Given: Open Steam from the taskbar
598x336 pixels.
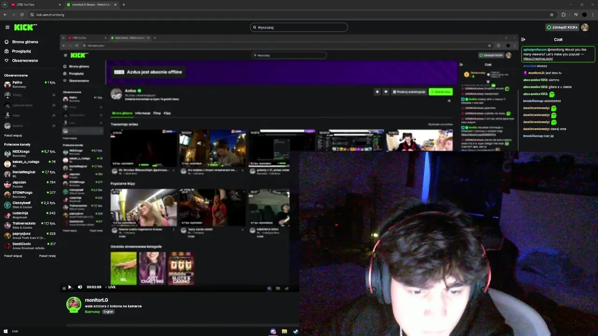Looking at the screenshot, I should pos(295,331).
